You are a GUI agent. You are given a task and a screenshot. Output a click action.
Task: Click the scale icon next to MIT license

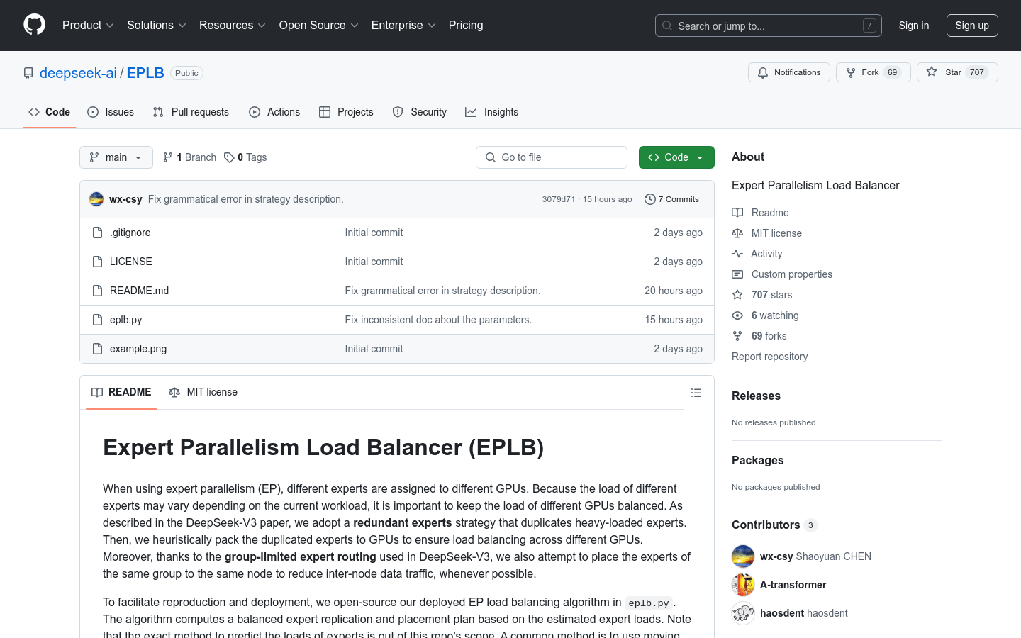point(737,233)
